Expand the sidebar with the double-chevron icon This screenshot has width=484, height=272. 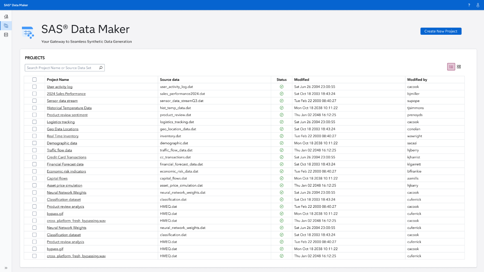click(x=6, y=268)
